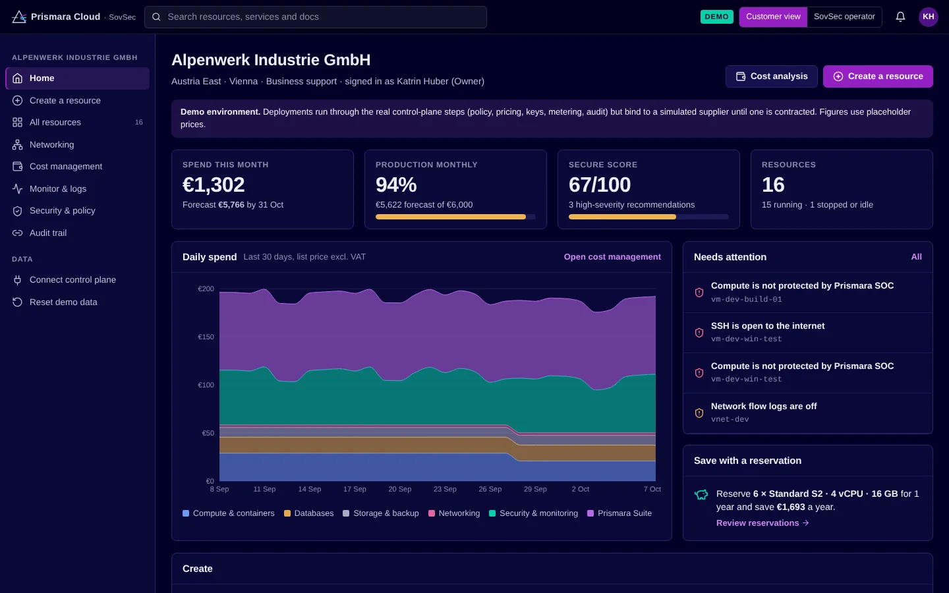This screenshot has width=949, height=593.
Task: Click the piggy bank reservation icon
Action: point(702,494)
